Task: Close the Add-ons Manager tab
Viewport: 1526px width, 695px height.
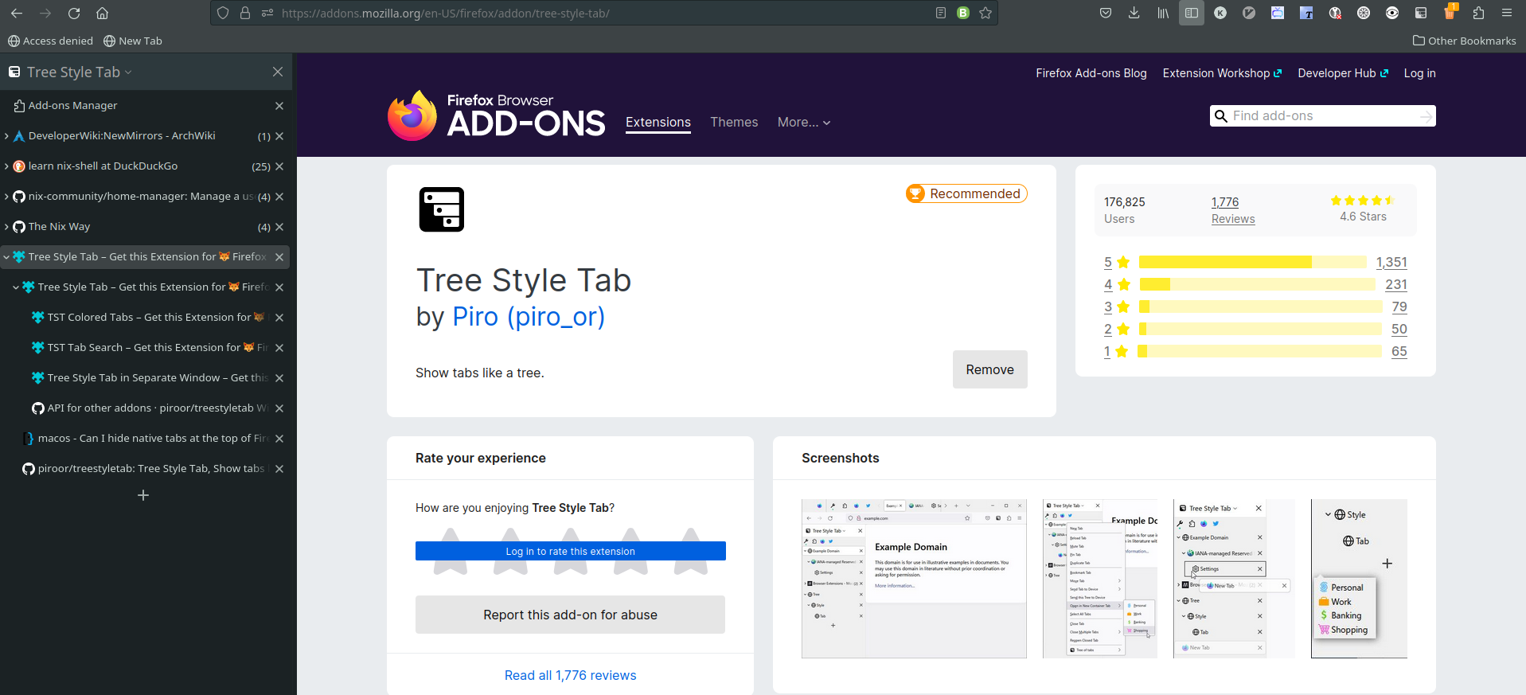Action: [x=279, y=106]
